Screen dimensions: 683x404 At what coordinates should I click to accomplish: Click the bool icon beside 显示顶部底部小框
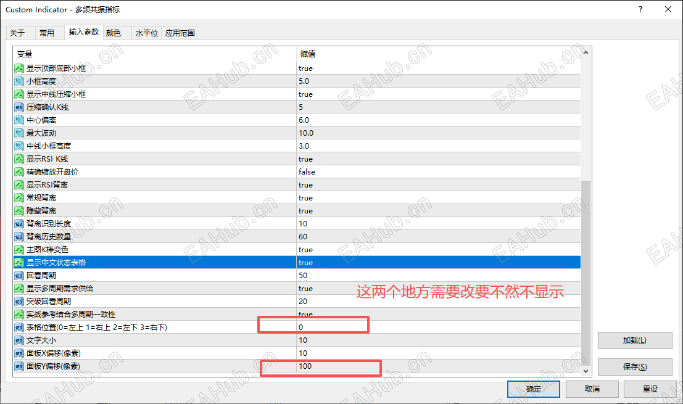click(19, 68)
